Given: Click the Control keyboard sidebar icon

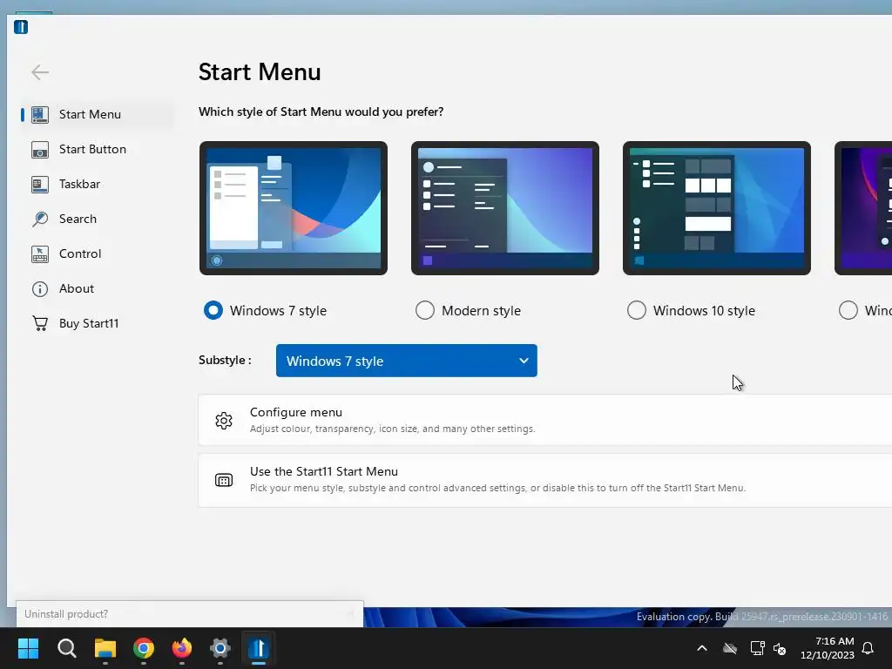Looking at the screenshot, I should 40,253.
